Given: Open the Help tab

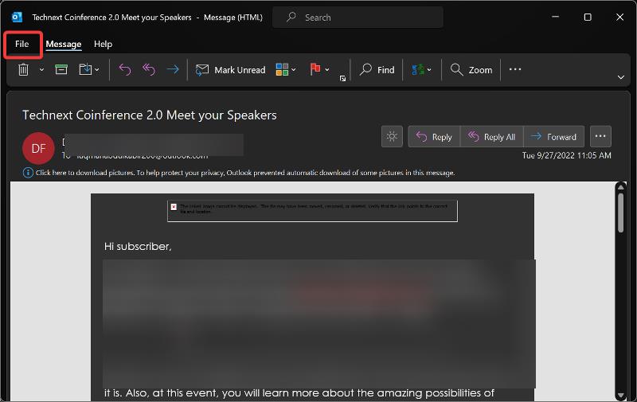Looking at the screenshot, I should 103,44.
